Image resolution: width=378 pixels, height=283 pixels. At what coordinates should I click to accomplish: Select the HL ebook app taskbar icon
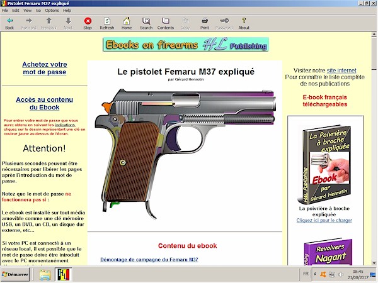(x=63, y=275)
